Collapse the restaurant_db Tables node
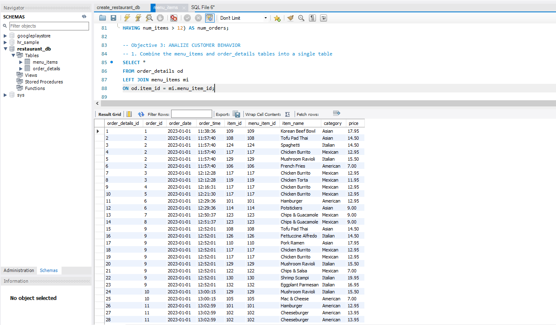 [13, 55]
